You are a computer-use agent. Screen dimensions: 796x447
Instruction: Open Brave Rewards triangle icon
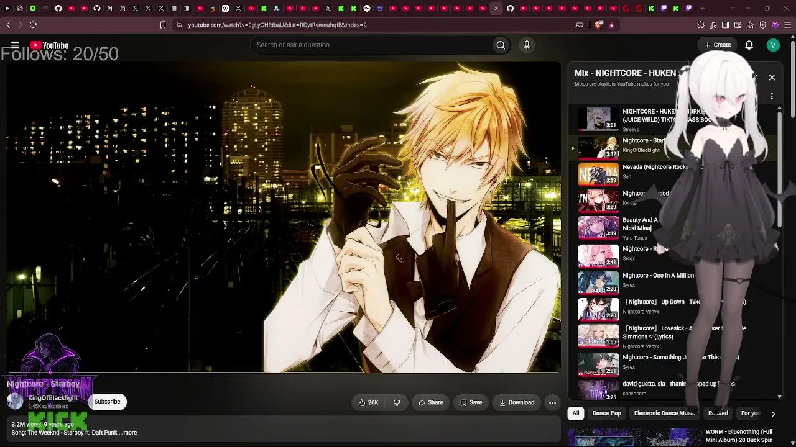point(611,25)
